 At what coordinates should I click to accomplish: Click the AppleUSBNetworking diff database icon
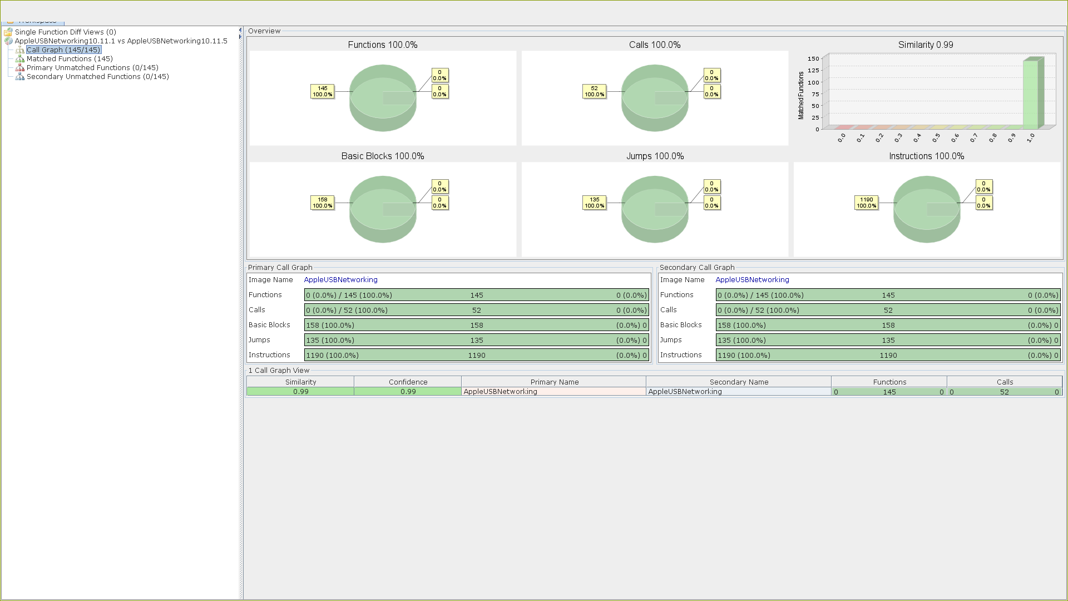coord(8,41)
